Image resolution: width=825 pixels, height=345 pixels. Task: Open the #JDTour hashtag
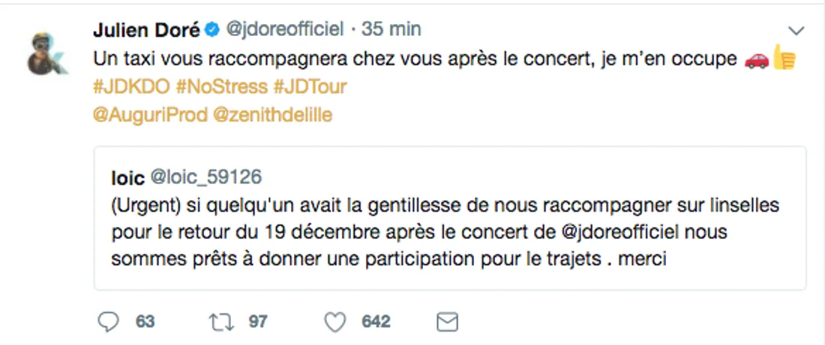coord(310,87)
